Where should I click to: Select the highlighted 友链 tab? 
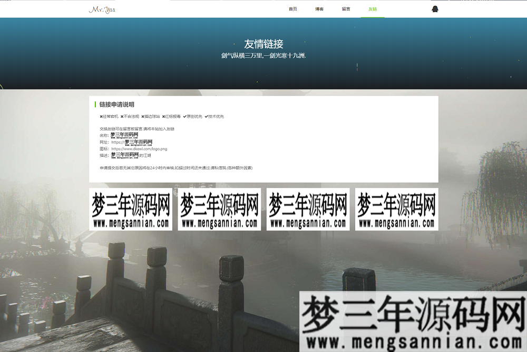[373, 9]
